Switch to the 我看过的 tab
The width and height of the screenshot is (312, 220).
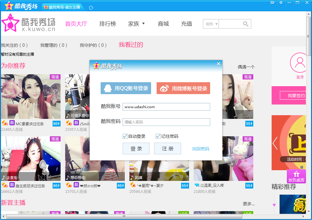(131, 45)
